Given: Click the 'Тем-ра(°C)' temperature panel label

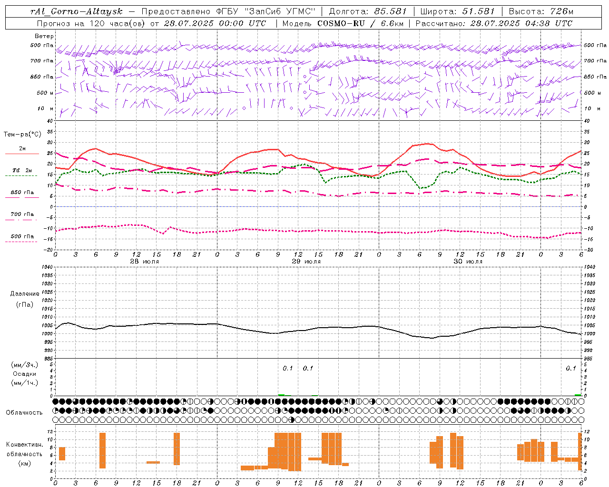Looking at the screenshot, I should (x=22, y=135).
